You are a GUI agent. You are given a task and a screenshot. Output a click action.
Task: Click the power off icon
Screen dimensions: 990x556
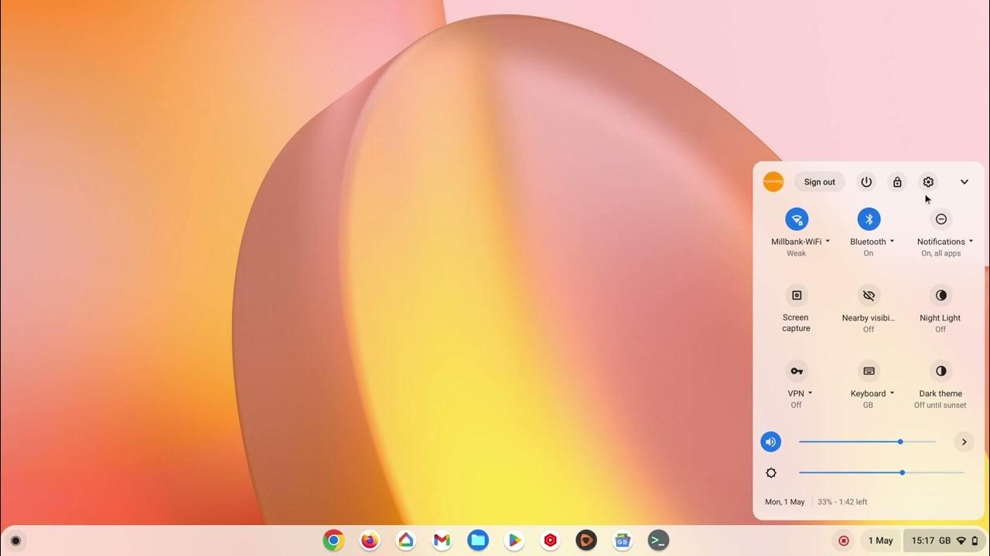click(866, 182)
